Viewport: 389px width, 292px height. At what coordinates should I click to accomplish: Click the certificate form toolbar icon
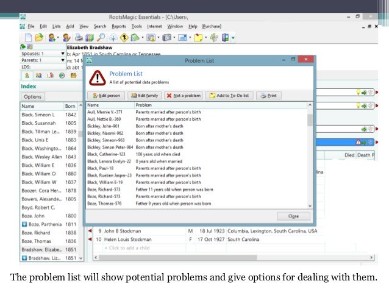151,37
